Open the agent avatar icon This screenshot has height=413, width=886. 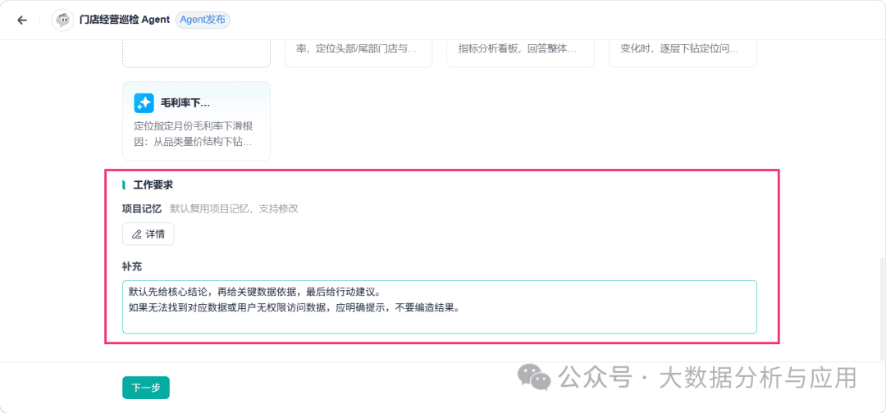tap(62, 20)
